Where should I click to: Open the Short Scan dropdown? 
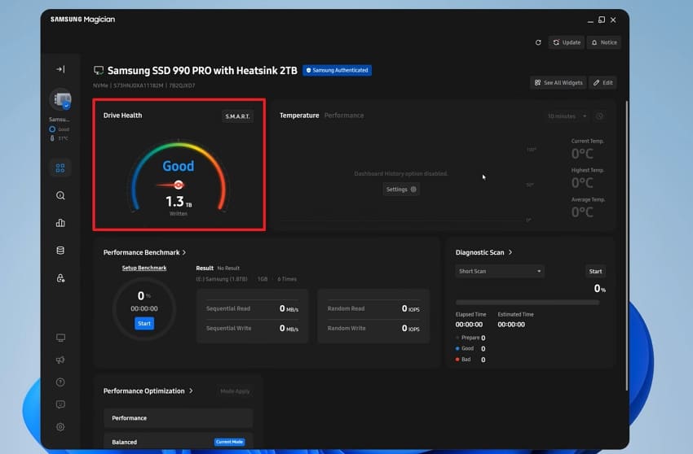click(x=500, y=271)
